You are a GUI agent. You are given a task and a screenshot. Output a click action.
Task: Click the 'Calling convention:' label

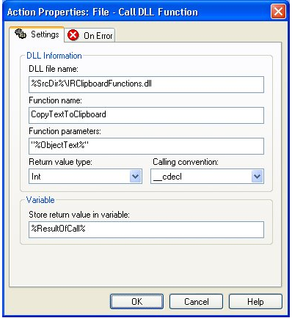pyautogui.click(x=186, y=162)
